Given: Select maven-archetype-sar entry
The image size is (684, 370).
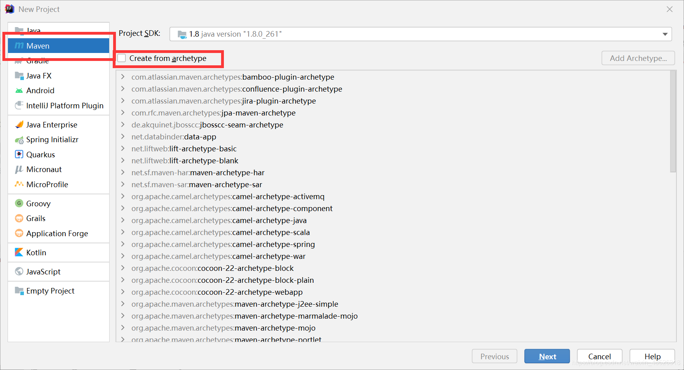Looking at the screenshot, I should pyautogui.click(x=197, y=184).
